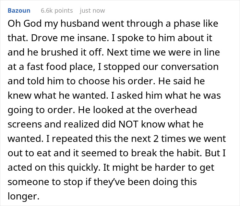This screenshot has height=206, width=240.
Task: Click the phrase 'choose his order'
Action: pos(117,81)
